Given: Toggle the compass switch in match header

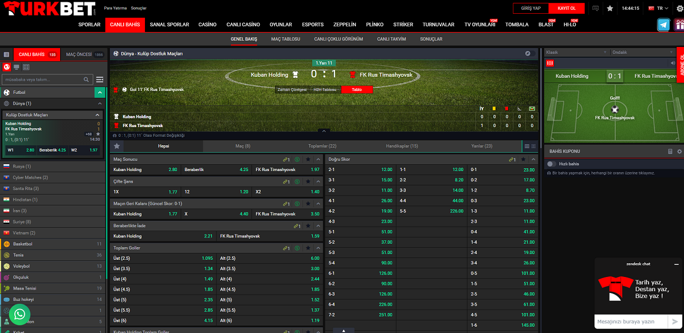Looking at the screenshot, I should (530, 54).
